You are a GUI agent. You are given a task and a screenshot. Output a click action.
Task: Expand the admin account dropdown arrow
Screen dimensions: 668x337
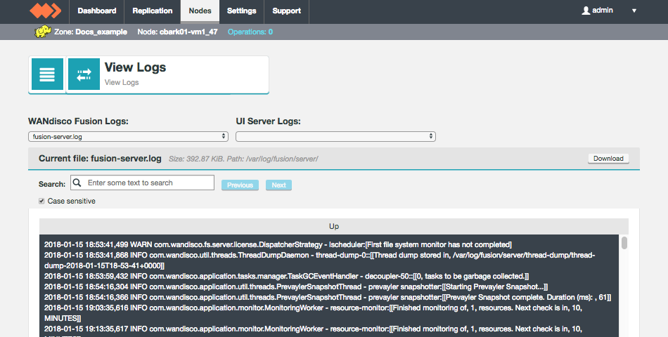(x=634, y=11)
